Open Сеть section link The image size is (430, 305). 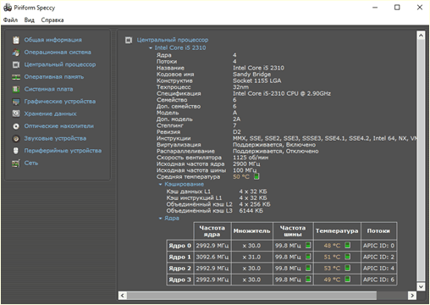click(31, 163)
